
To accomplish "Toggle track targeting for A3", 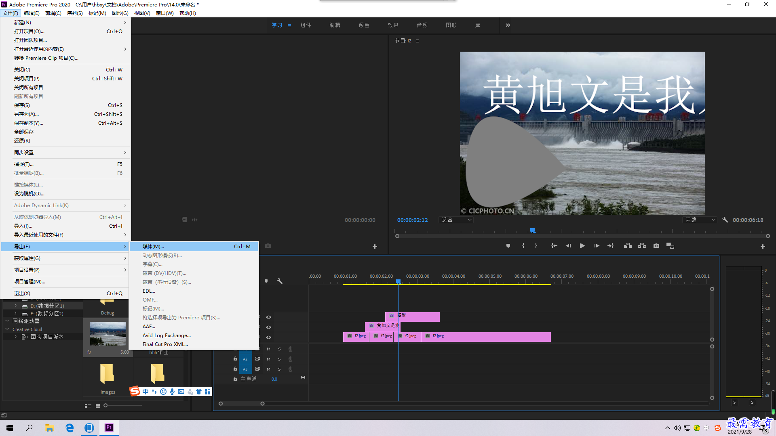I will [x=245, y=369].
